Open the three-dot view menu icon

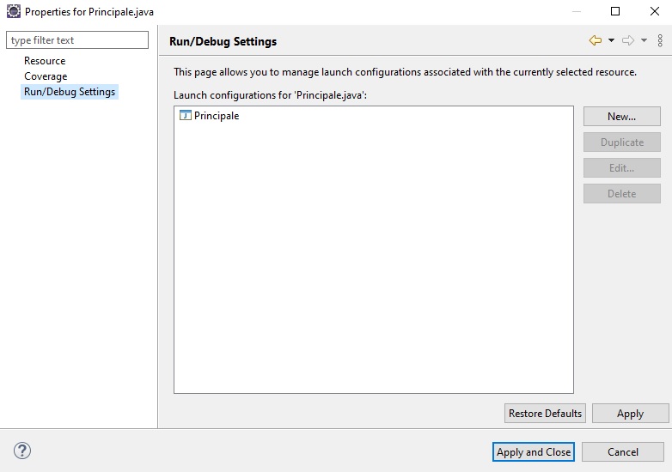click(660, 40)
